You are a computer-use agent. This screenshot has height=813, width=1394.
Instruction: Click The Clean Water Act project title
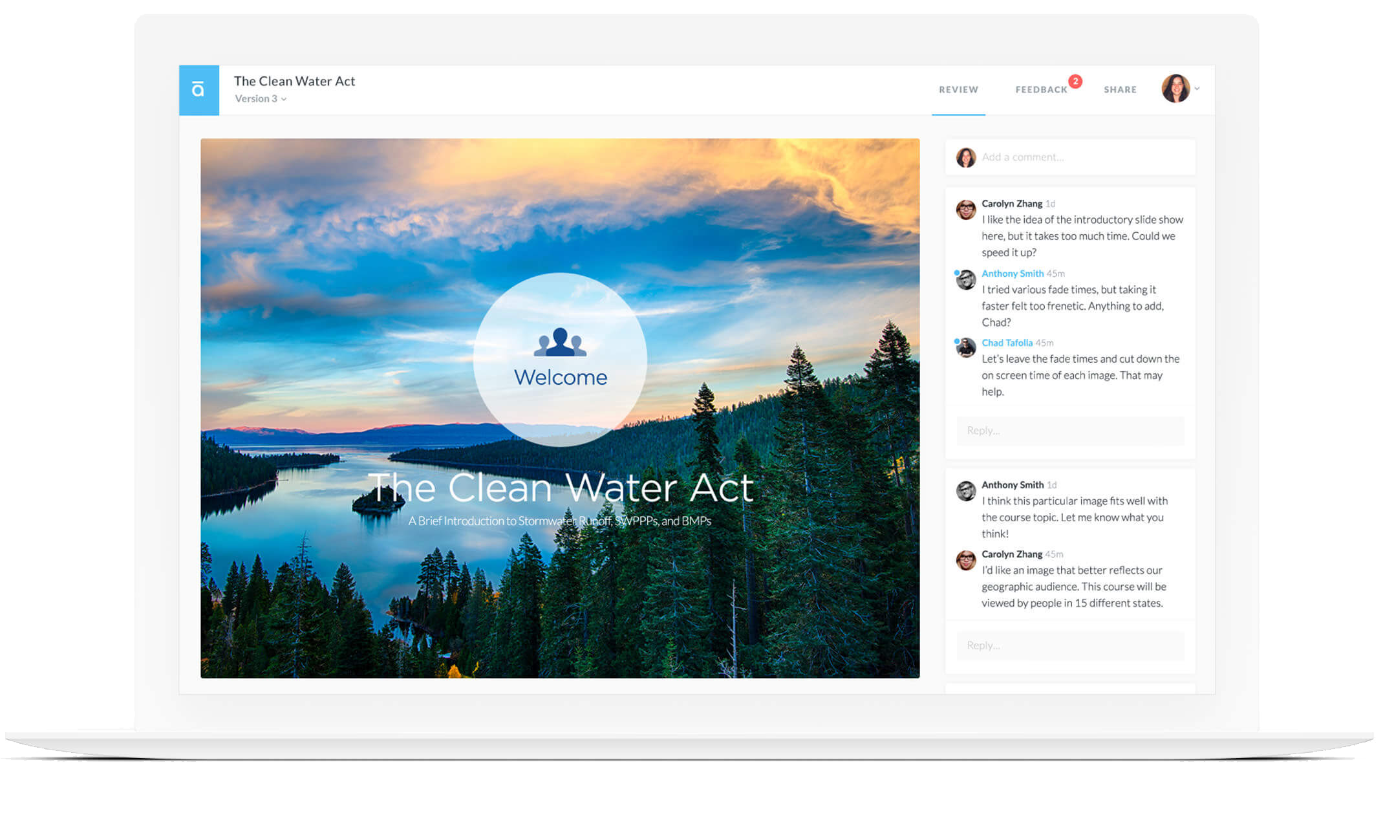click(294, 81)
